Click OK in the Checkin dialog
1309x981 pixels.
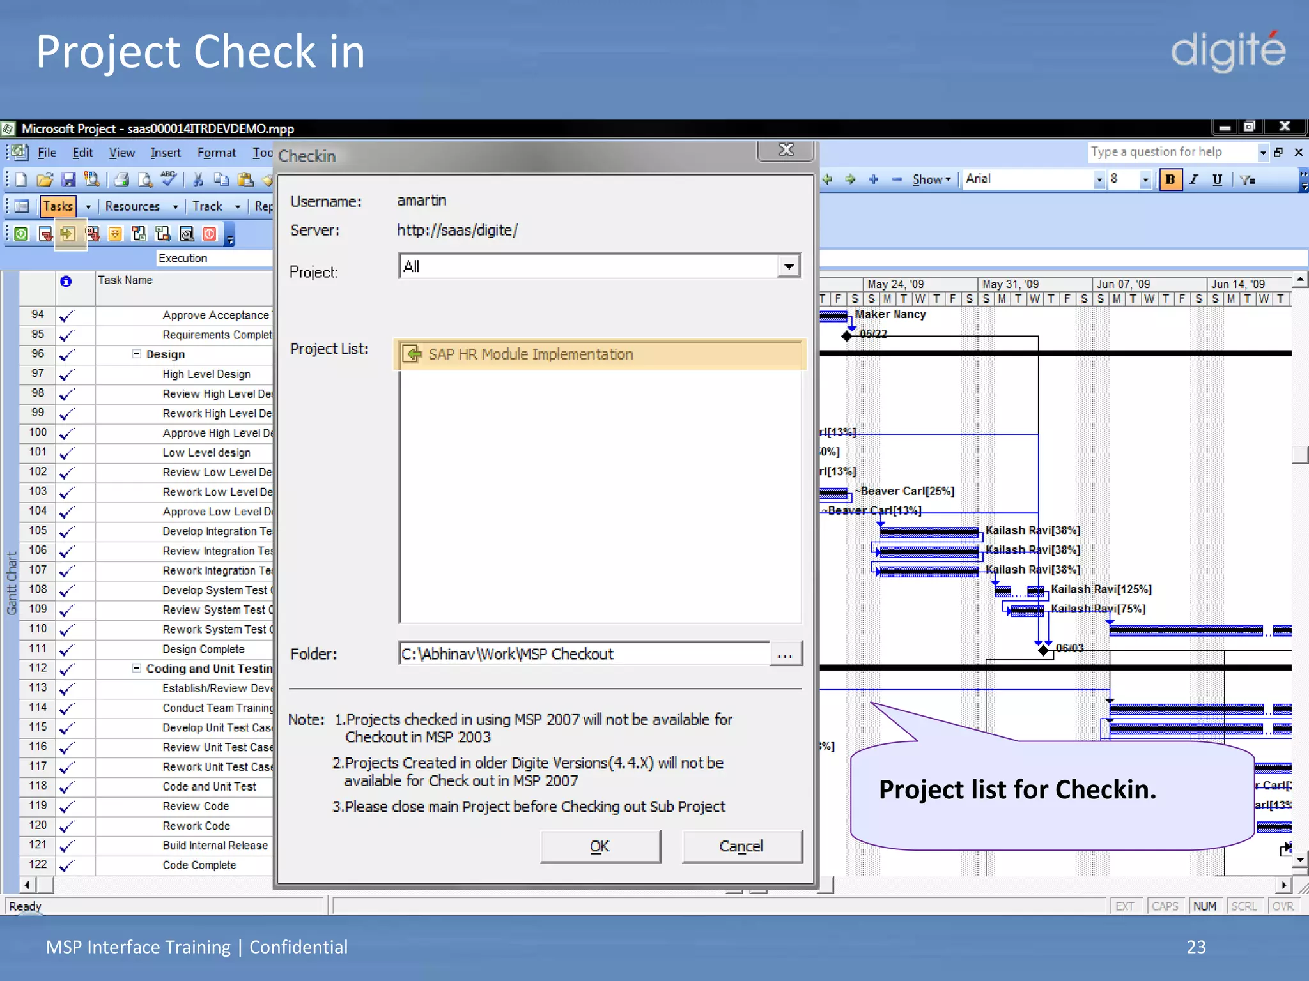coord(600,846)
